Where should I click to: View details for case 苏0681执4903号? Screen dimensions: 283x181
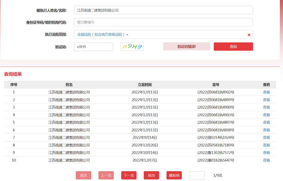pyautogui.click(x=266, y=115)
